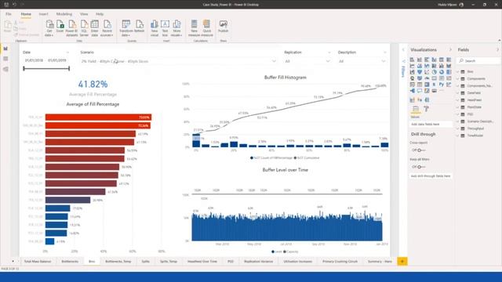Click Add data fields here well

[x=431, y=124]
